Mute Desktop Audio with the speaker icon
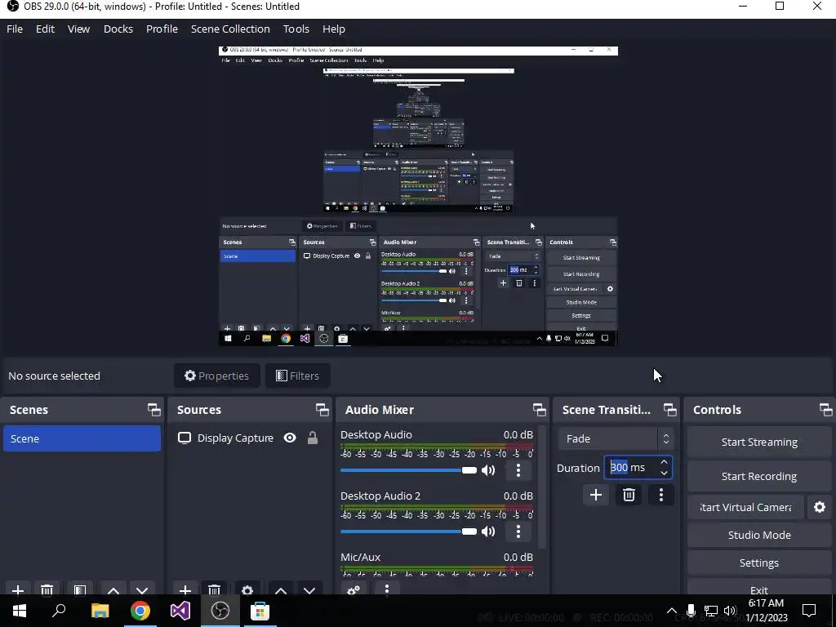The height and width of the screenshot is (627, 836). (x=488, y=470)
